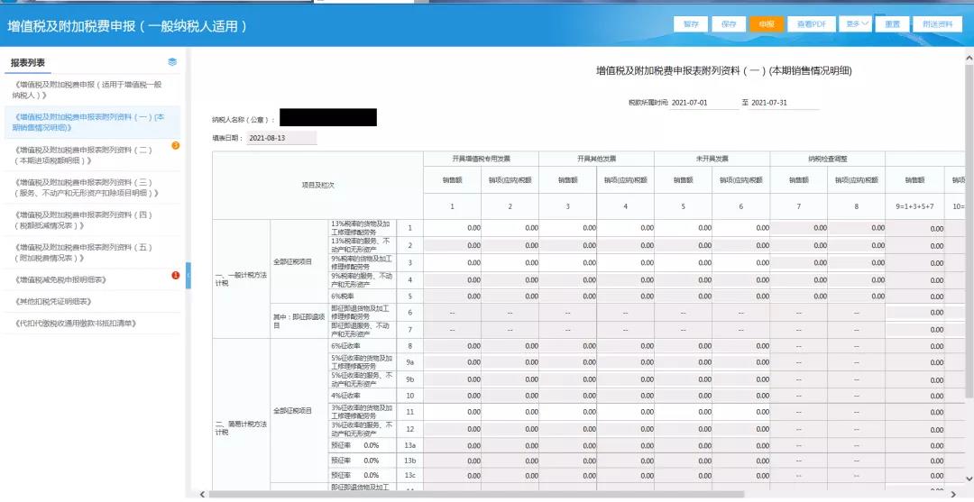Open the 附送资料 button

(938, 24)
